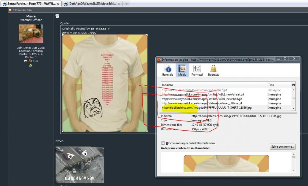The height and width of the screenshot is (186, 308).
Task: Click the 7 Minutes Ago post icon
Action: click(10, 10)
